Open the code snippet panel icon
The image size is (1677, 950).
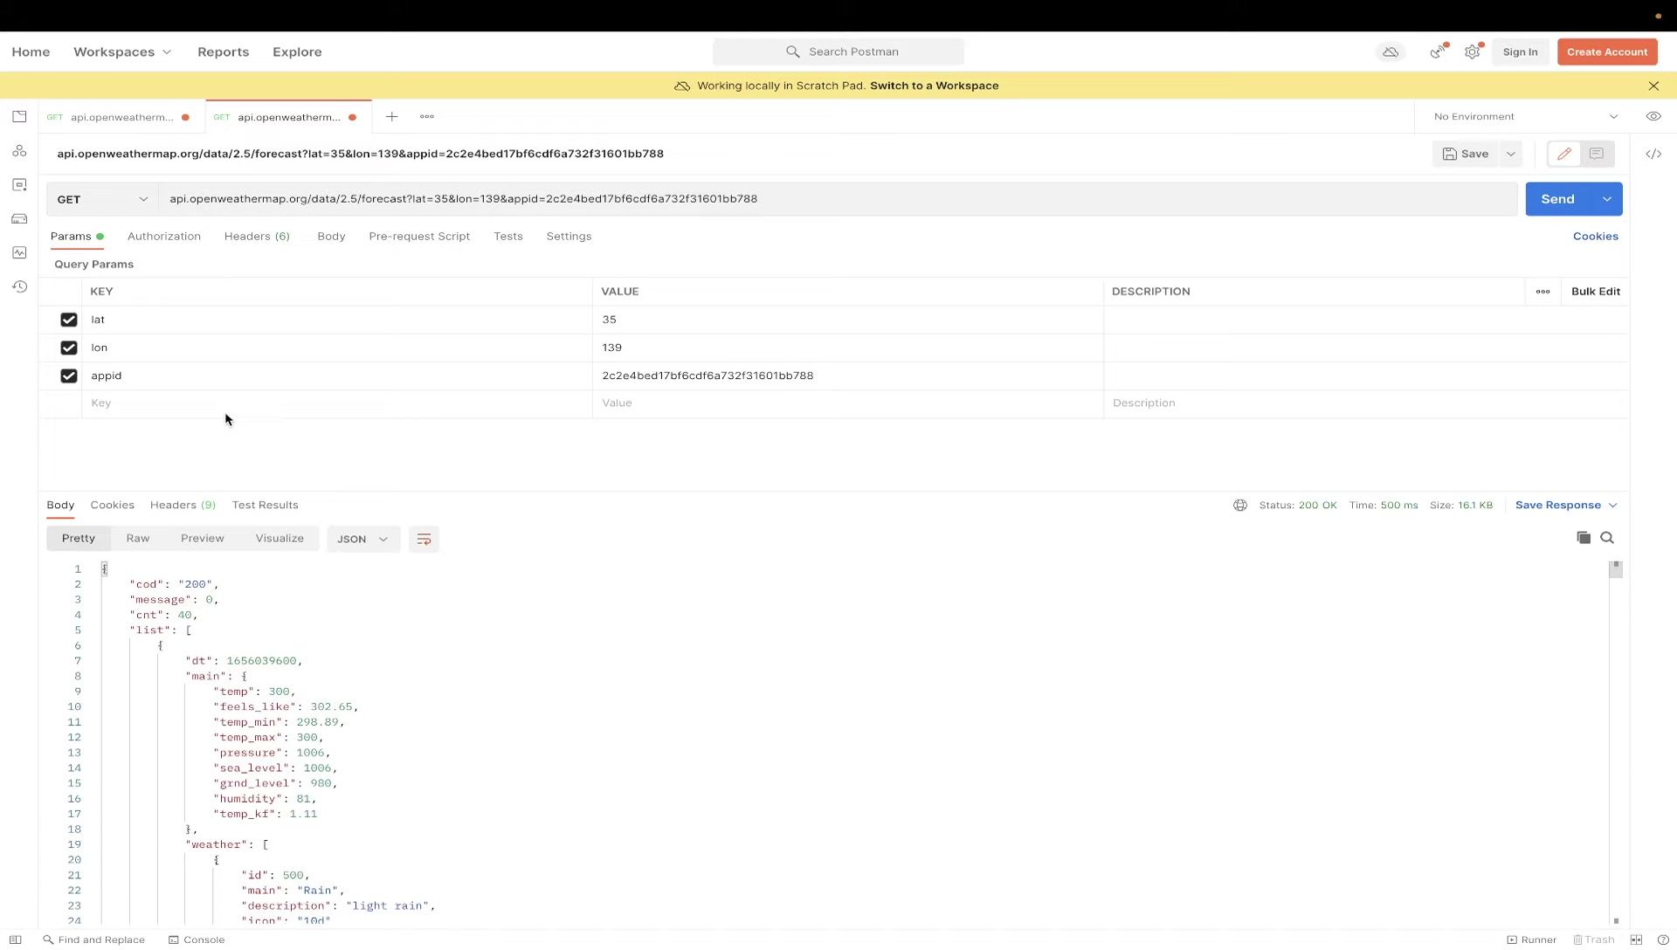[1653, 154]
